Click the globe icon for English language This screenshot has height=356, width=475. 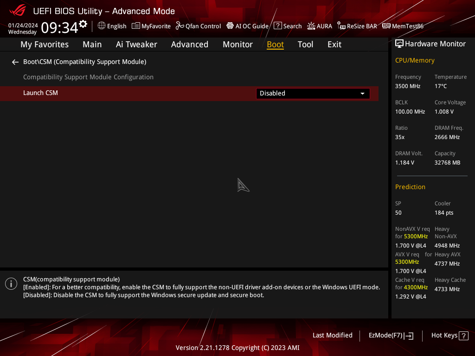102,26
